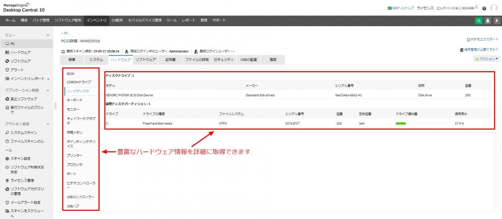This screenshot has height=219, width=502.
Task: Open ライセンス管理 in the sidebar
Action: click(22, 181)
